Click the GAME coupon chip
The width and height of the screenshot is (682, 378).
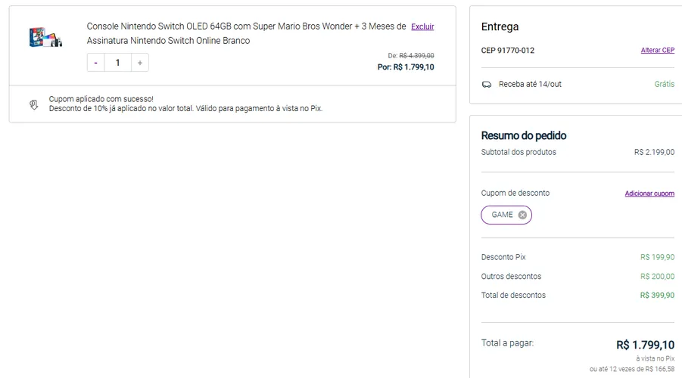(506, 215)
